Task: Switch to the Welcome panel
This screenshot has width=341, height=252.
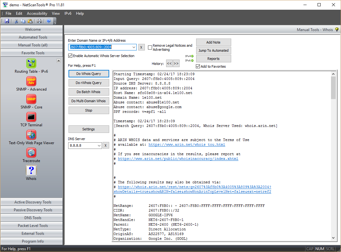Action: coord(32,29)
